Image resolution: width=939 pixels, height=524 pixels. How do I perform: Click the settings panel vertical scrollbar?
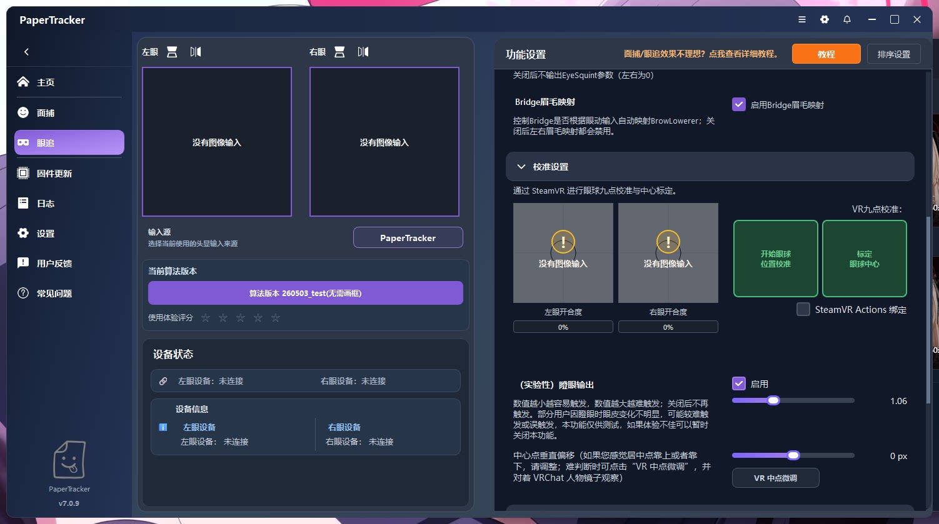pos(928,310)
